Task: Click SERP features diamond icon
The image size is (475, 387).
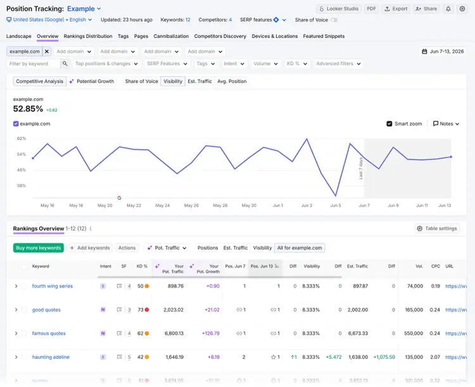Action: [276, 20]
